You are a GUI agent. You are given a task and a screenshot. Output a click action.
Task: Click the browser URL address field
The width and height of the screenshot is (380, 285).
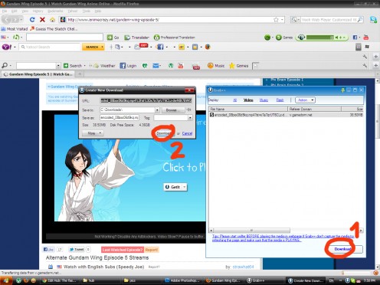coord(169,20)
